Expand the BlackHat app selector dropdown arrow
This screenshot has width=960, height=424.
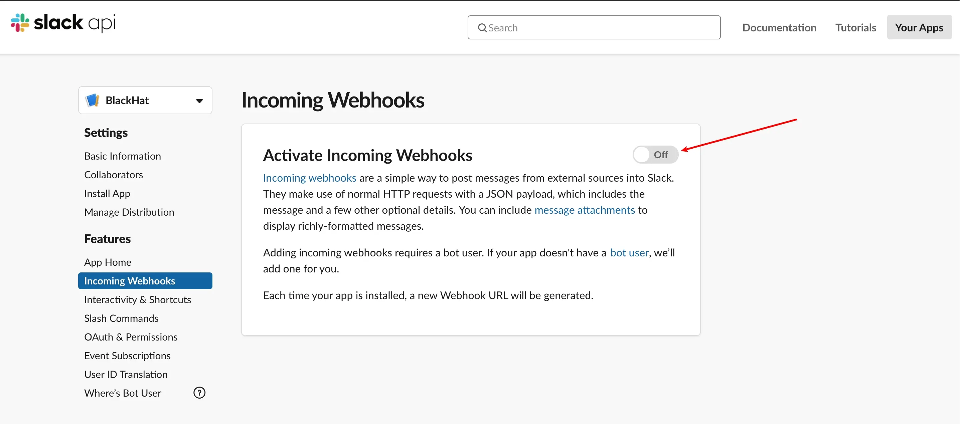pos(199,100)
